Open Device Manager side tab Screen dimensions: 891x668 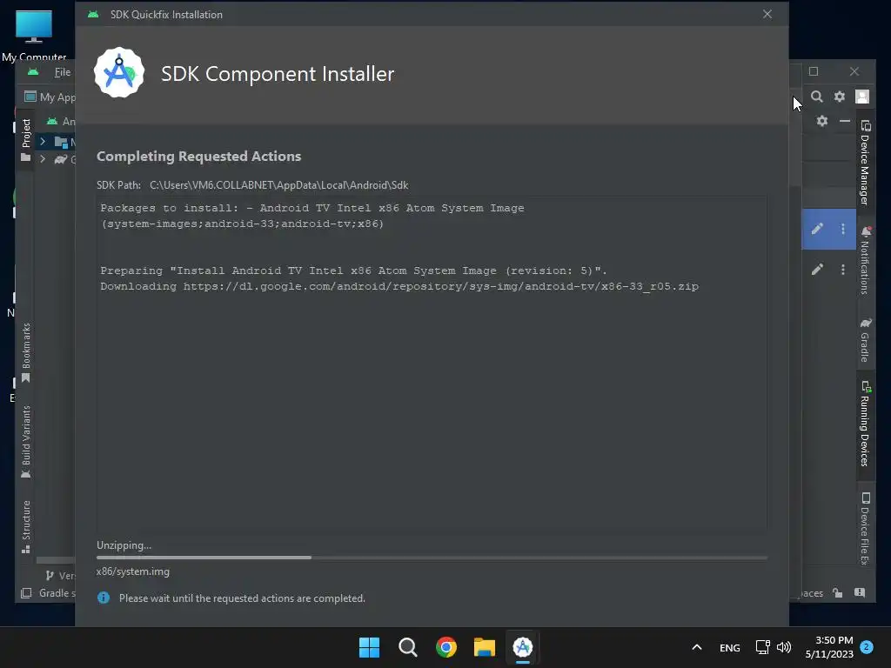coord(865,163)
